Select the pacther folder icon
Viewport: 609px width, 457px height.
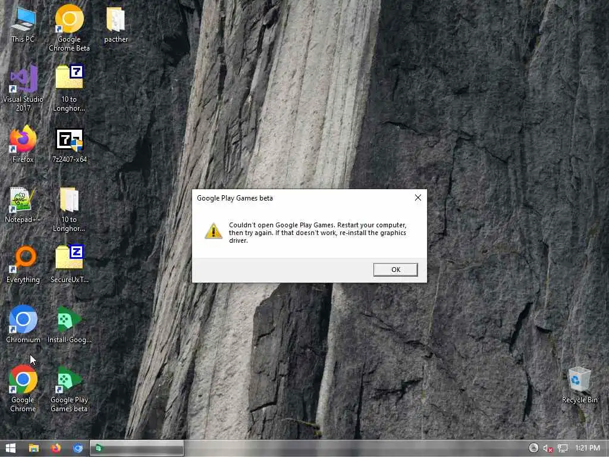(116, 25)
